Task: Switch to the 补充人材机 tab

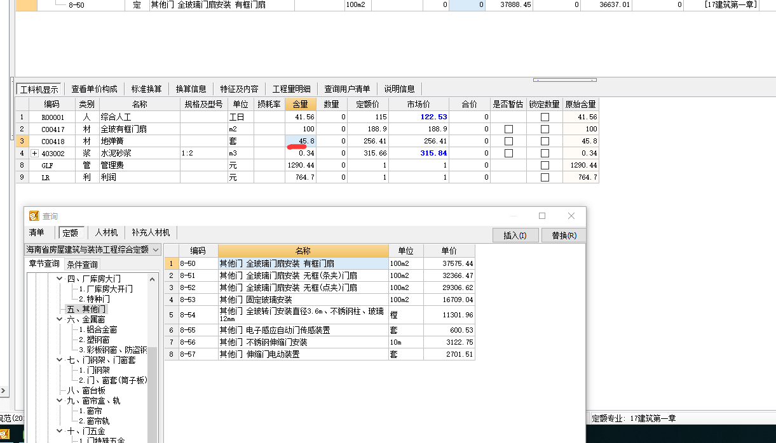Action: pos(151,233)
